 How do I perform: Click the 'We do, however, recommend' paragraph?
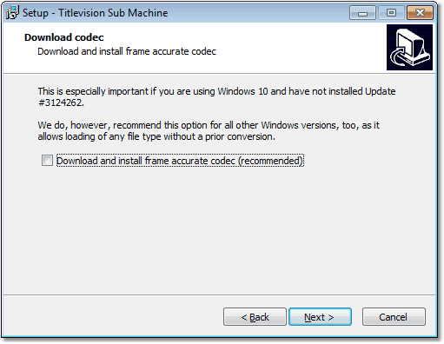click(x=209, y=130)
